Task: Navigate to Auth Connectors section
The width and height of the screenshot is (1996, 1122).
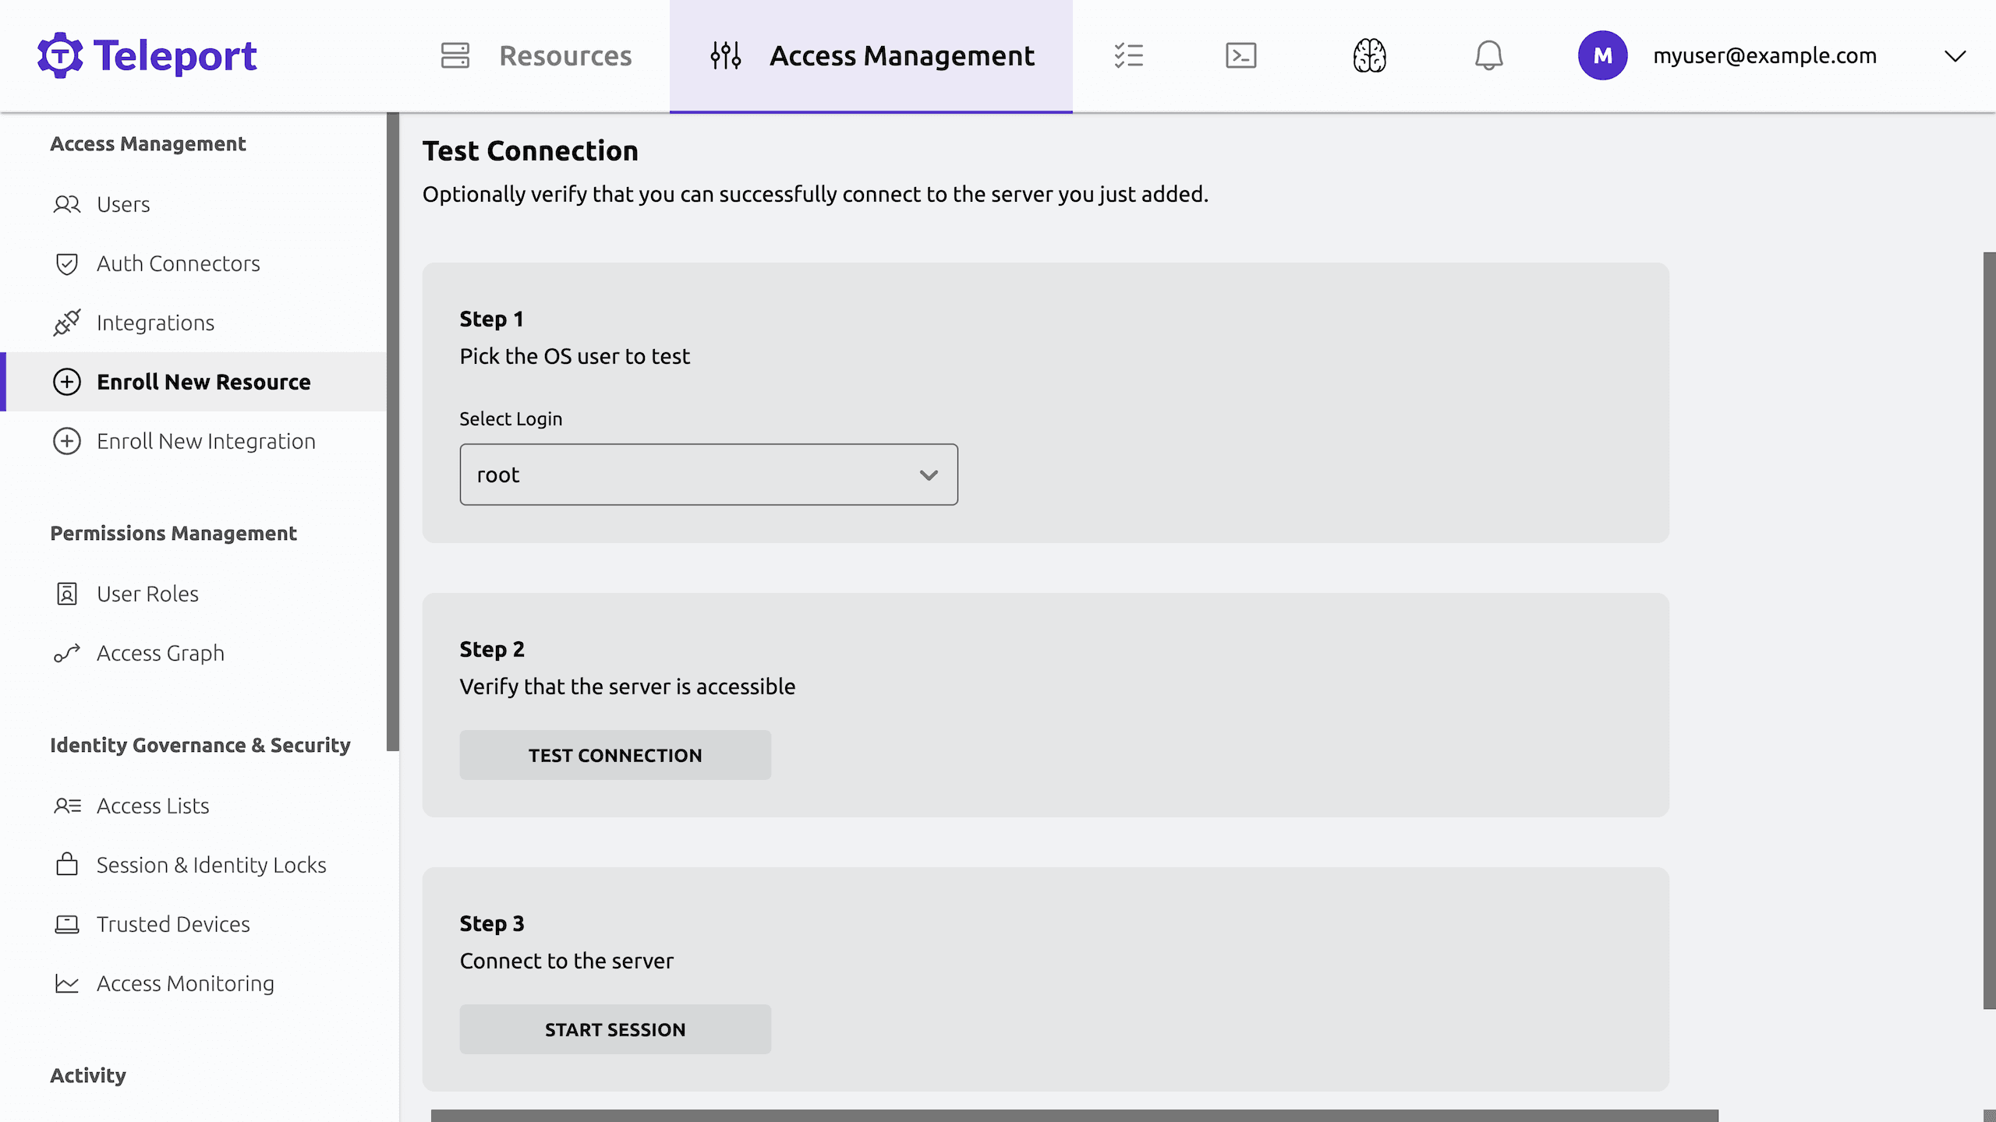Action: (x=179, y=263)
